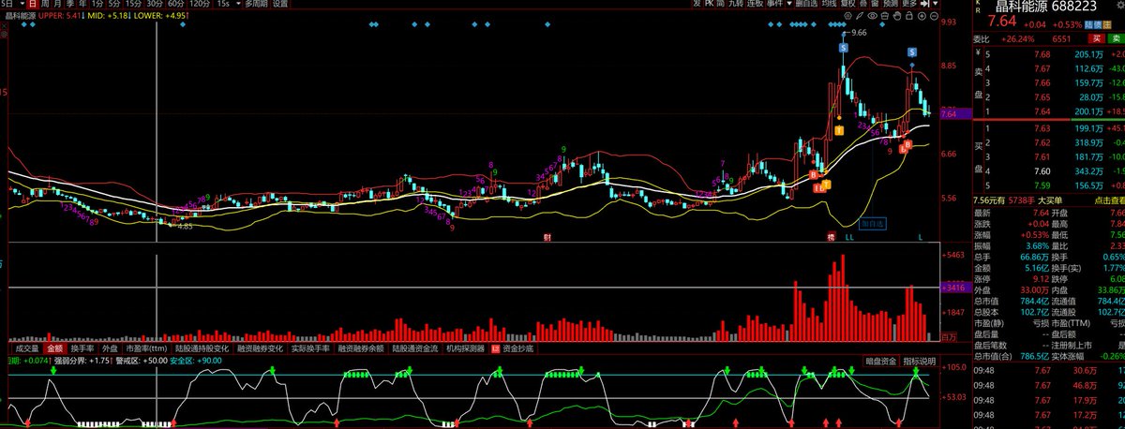Viewport: 1125px width, 429px height.
Task: Switch to 换手率 turnover tab
Action: pyautogui.click(x=82, y=348)
